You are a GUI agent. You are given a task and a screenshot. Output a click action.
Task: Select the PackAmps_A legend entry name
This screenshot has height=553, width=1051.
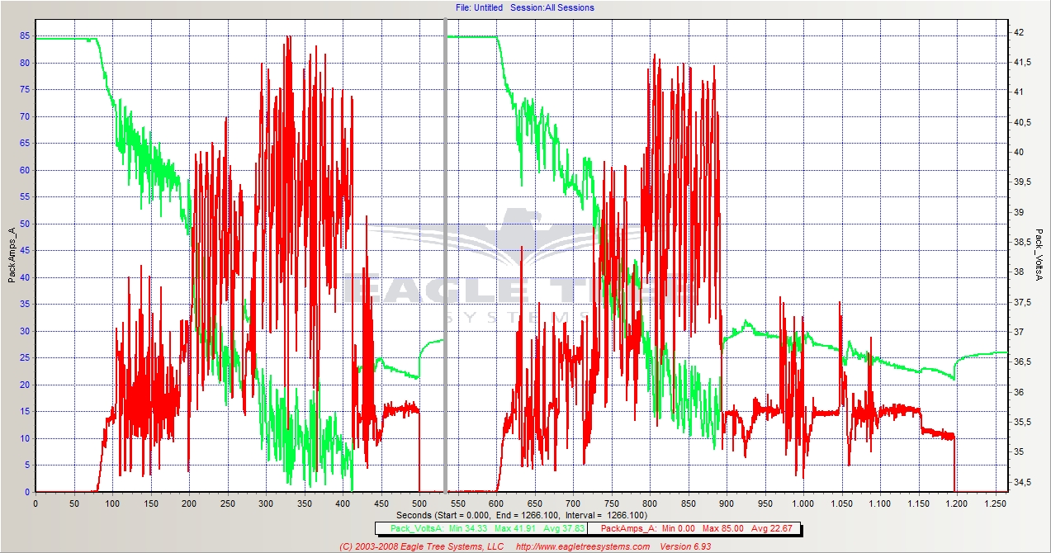pos(627,529)
